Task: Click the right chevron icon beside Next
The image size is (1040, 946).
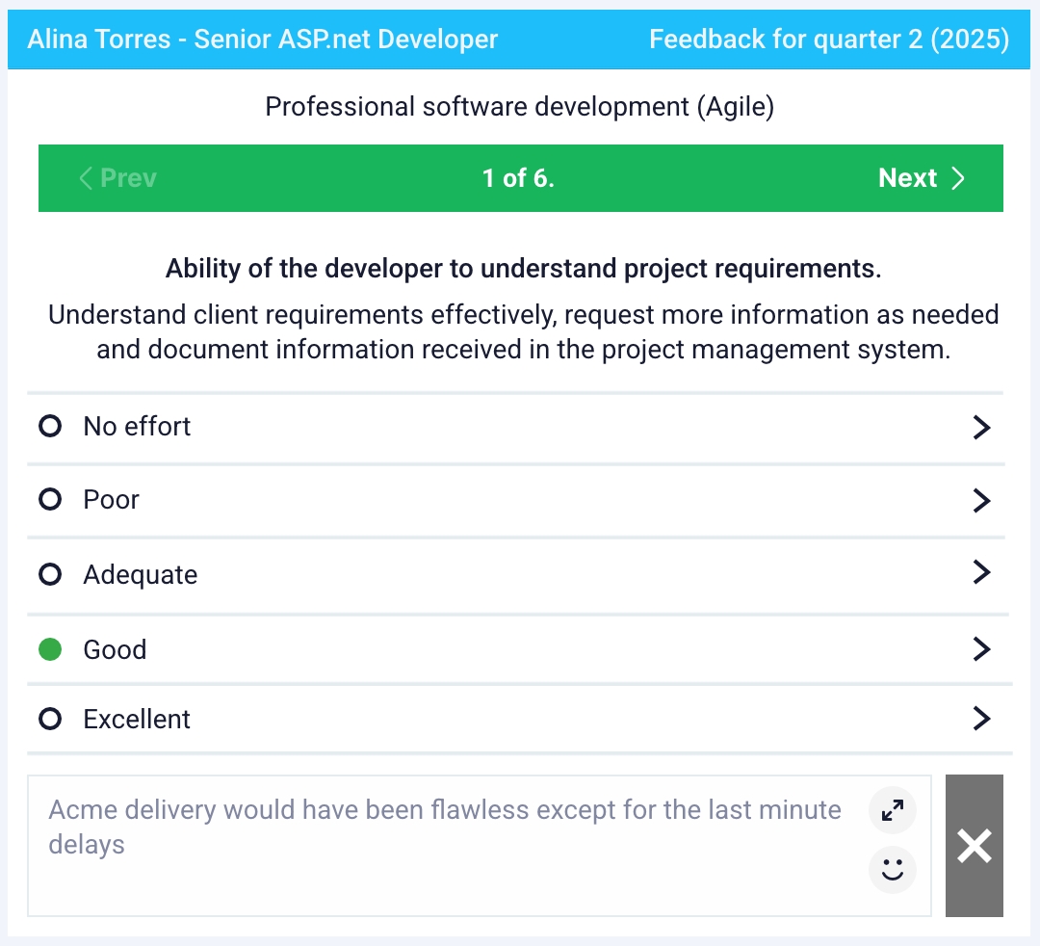Action: point(958,177)
